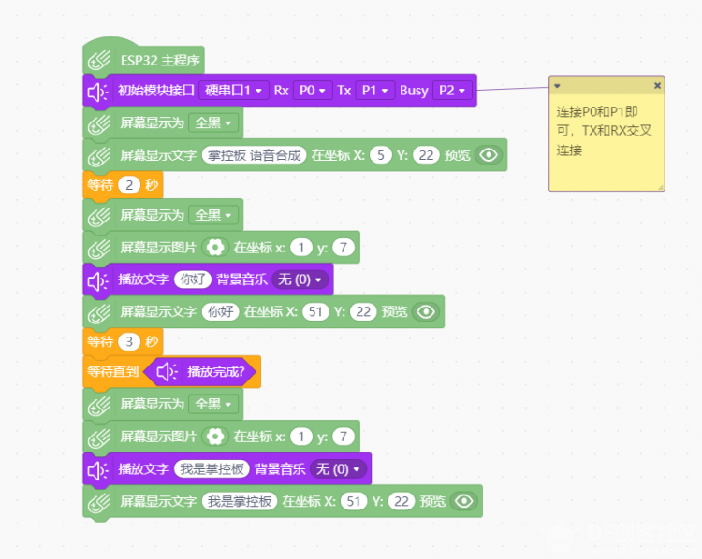Click the ESP32 主程序 hat block icon

point(99,61)
